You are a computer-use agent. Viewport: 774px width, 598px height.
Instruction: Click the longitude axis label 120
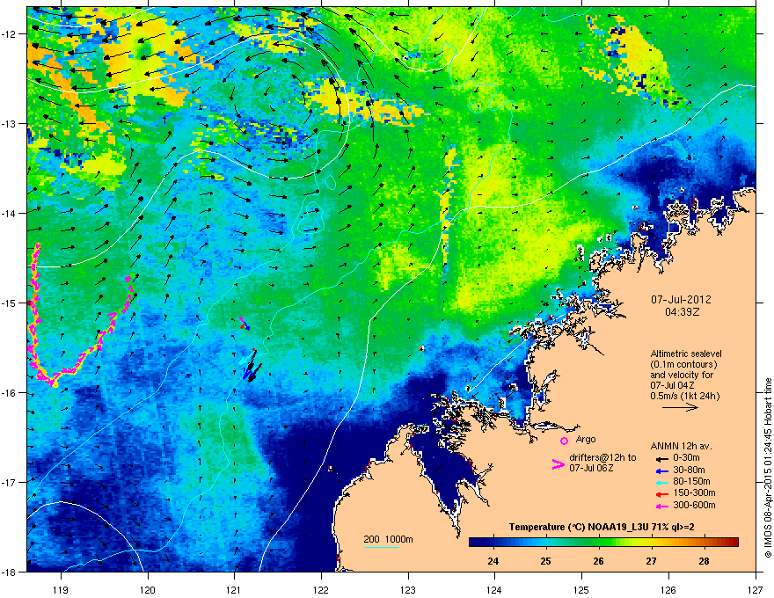coord(148,589)
